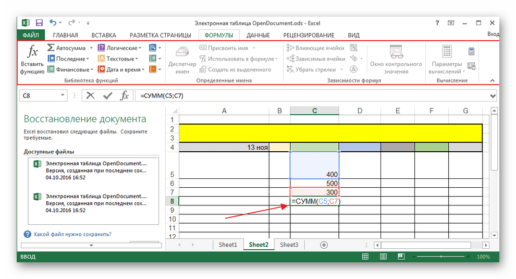Open the Math functions dropdown
The image size is (516, 279).
155,58
